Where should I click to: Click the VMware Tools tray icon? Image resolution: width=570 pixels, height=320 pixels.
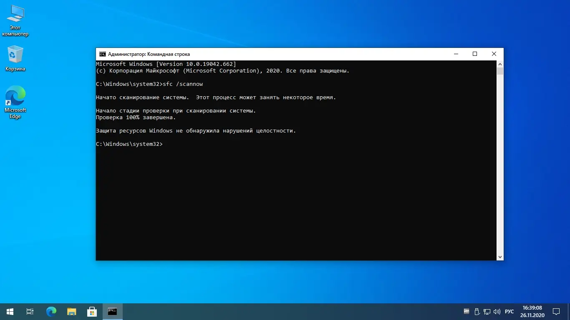point(467,311)
